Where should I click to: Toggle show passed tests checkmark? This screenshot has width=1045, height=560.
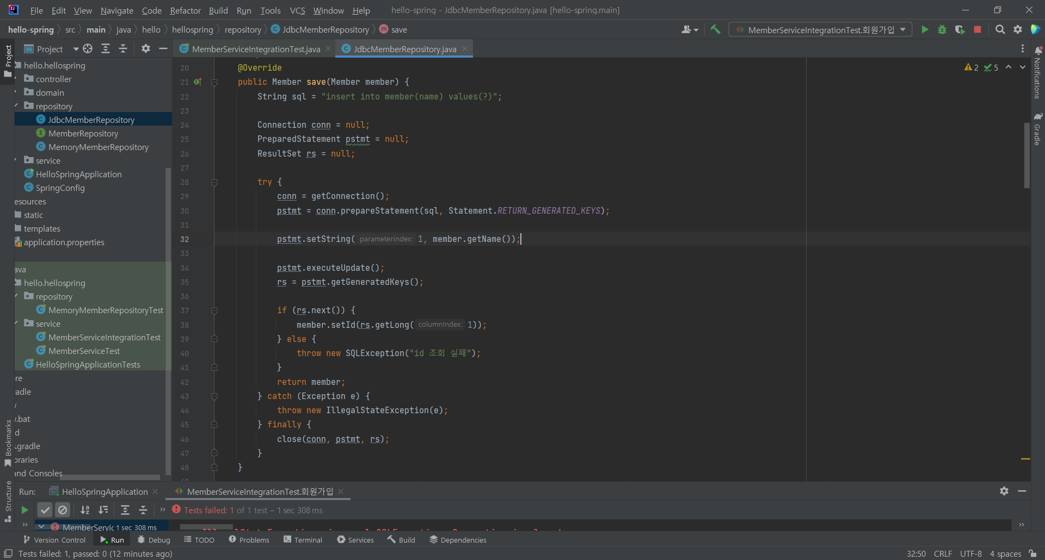click(x=45, y=510)
